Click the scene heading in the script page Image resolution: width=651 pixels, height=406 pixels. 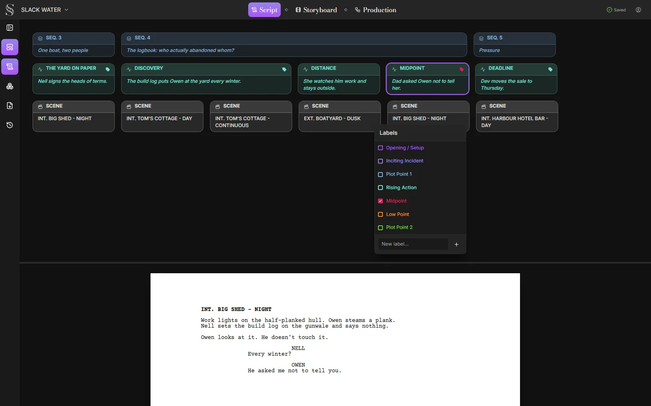click(236, 309)
